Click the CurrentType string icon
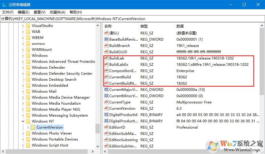265x154 pixels. click(106, 102)
